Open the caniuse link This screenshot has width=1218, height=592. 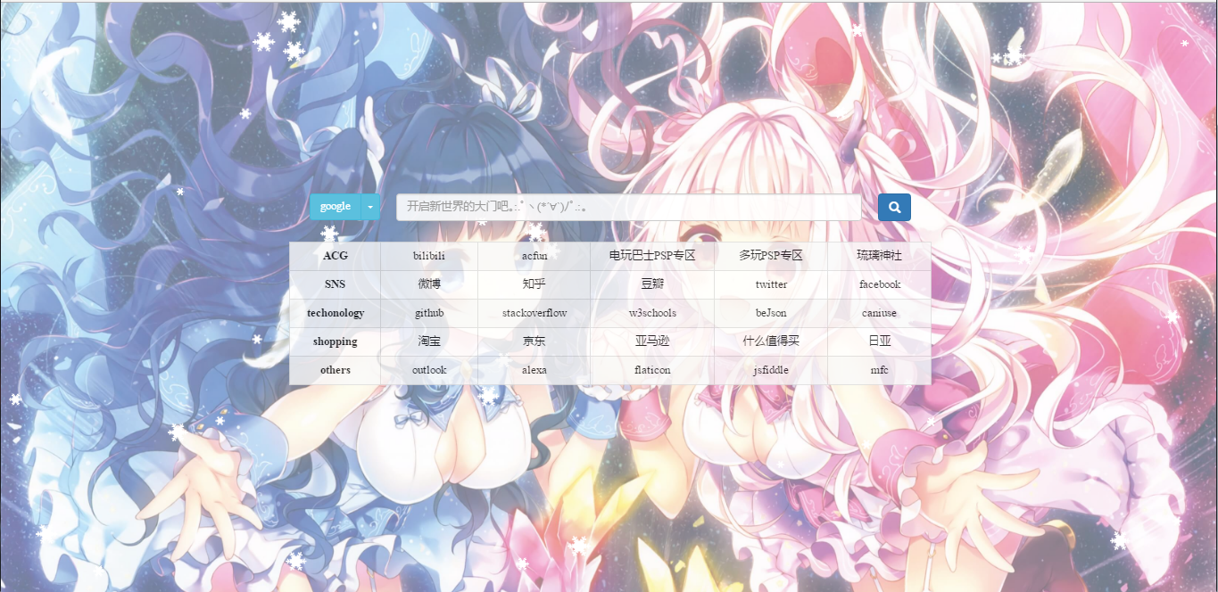[x=880, y=313]
